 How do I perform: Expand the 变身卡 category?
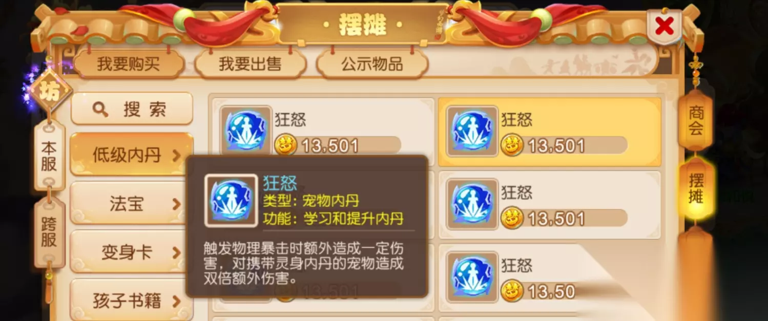pos(132,252)
